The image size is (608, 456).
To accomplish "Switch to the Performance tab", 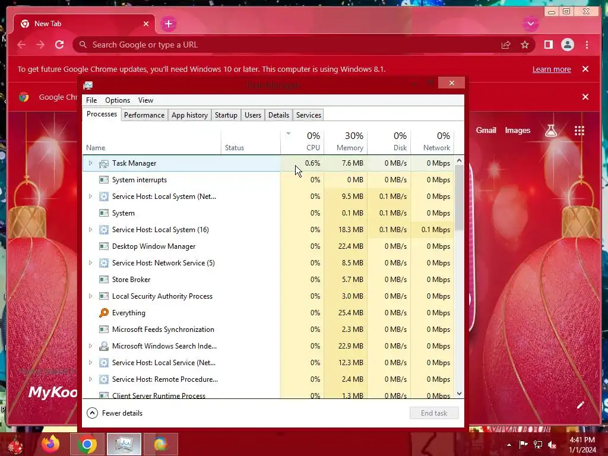I will [144, 115].
